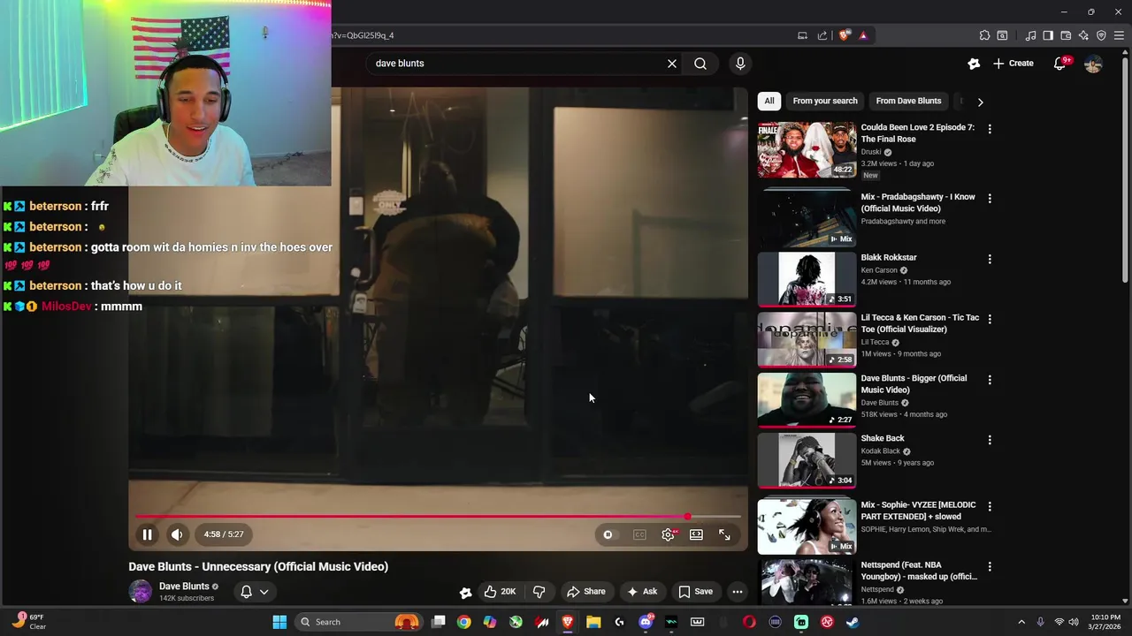Clear the search text with the X
1132x636 pixels.
pyautogui.click(x=672, y=64)
